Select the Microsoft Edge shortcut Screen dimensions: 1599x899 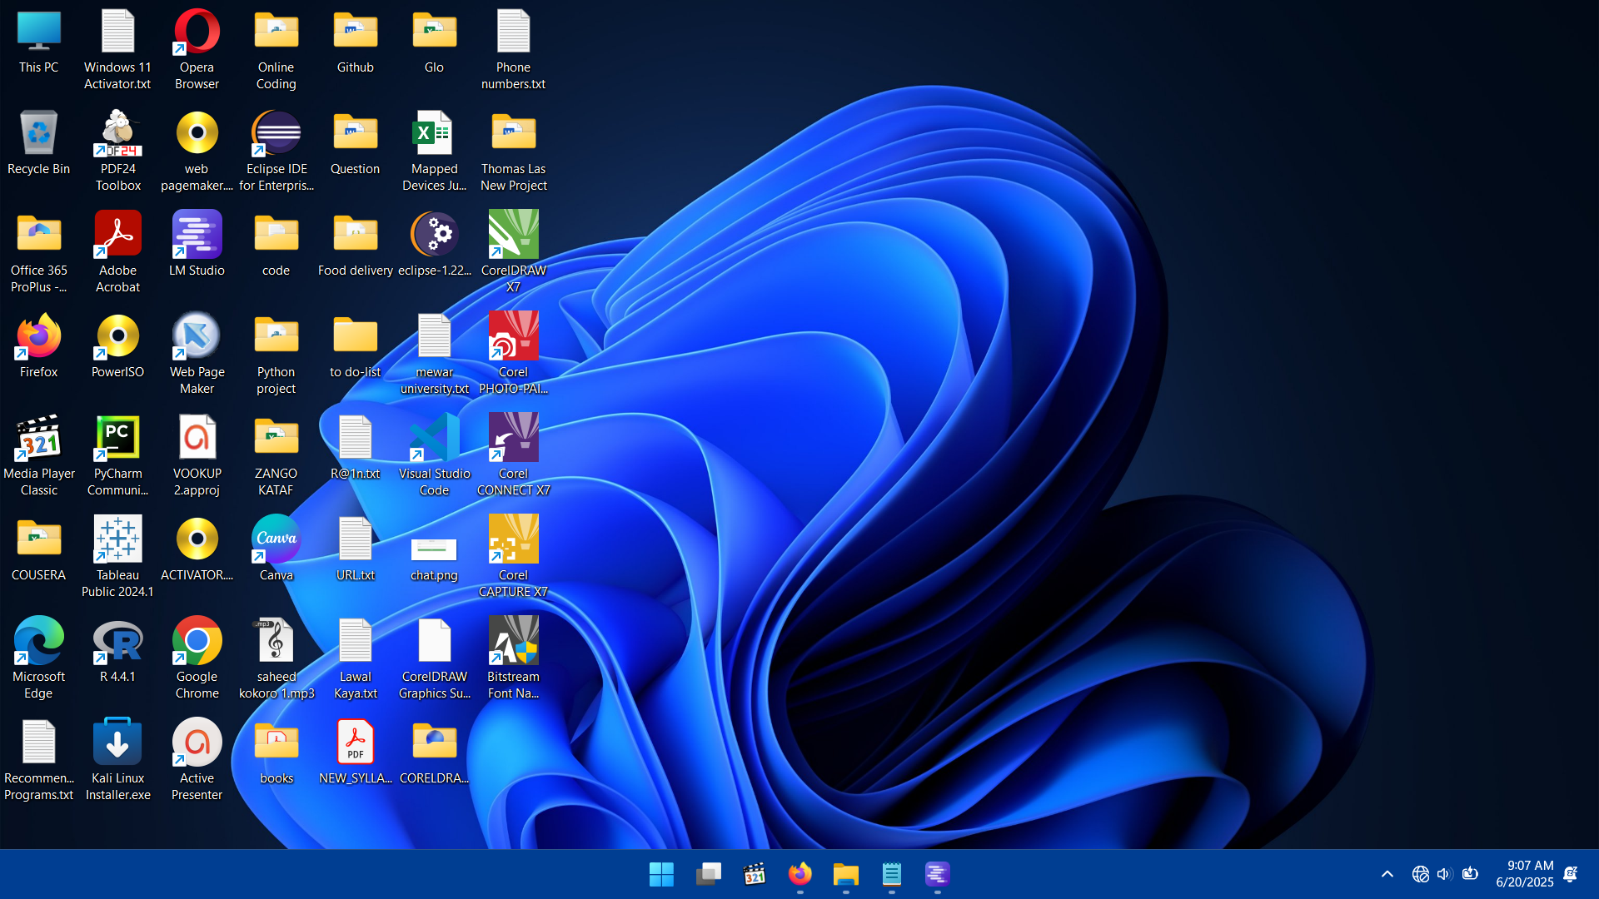[39, 659]
